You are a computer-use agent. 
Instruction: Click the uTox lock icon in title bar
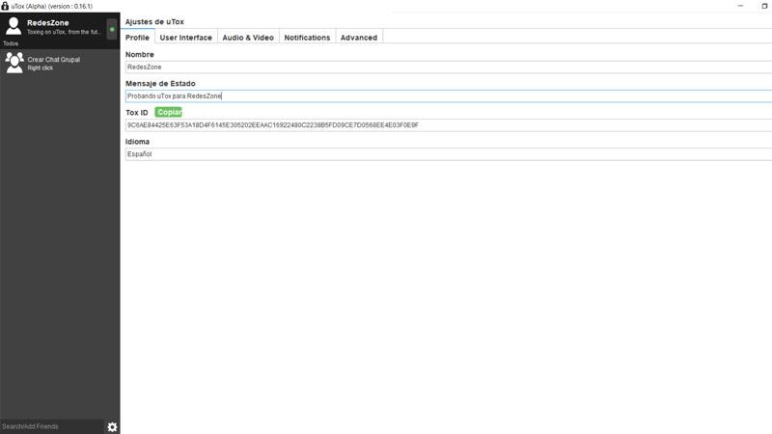click(x=5, y=6)
